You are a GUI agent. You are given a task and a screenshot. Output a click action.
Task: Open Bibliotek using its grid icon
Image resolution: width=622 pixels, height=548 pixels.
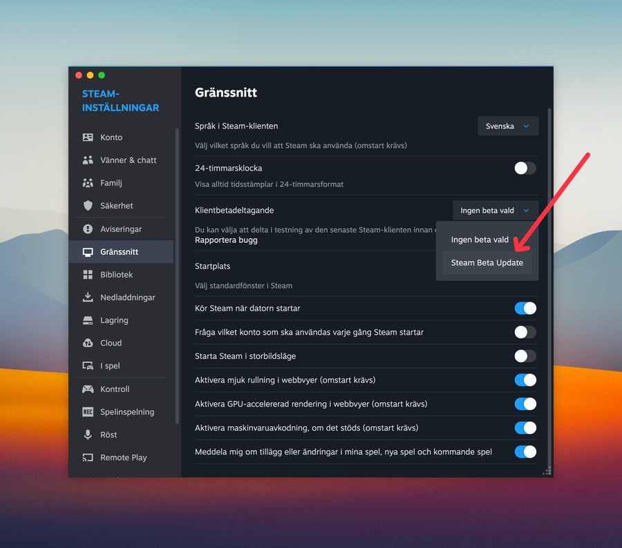pyautogui.click(x=88, y=275)
